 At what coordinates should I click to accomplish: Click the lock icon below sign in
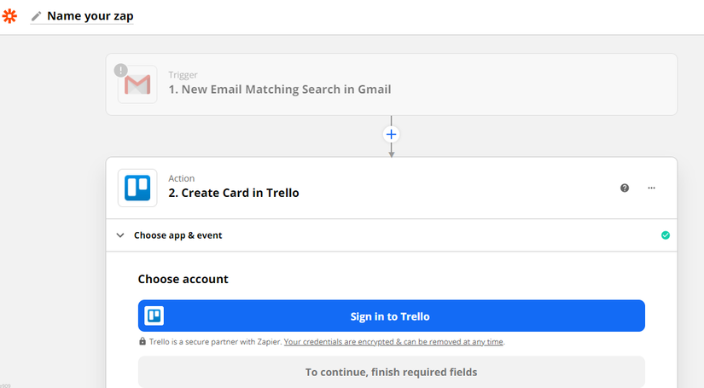143,342
